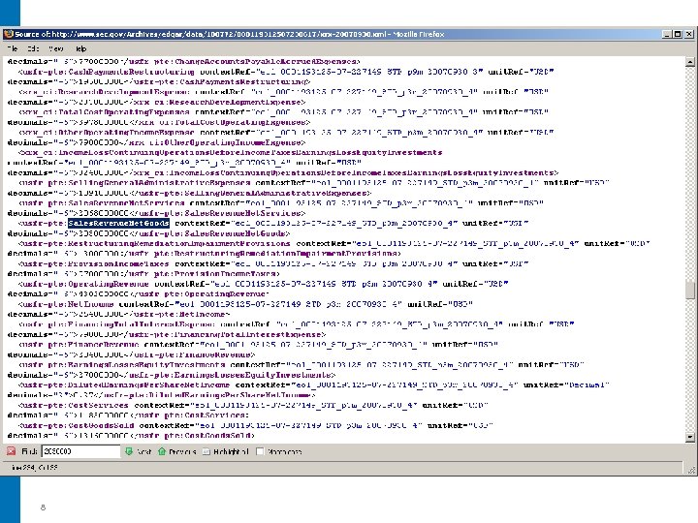The width and height of the screenshot is (698, 523).
Task: Click the scrollbar up arrow
Action: pyautogui.click(x=689, y=62)
